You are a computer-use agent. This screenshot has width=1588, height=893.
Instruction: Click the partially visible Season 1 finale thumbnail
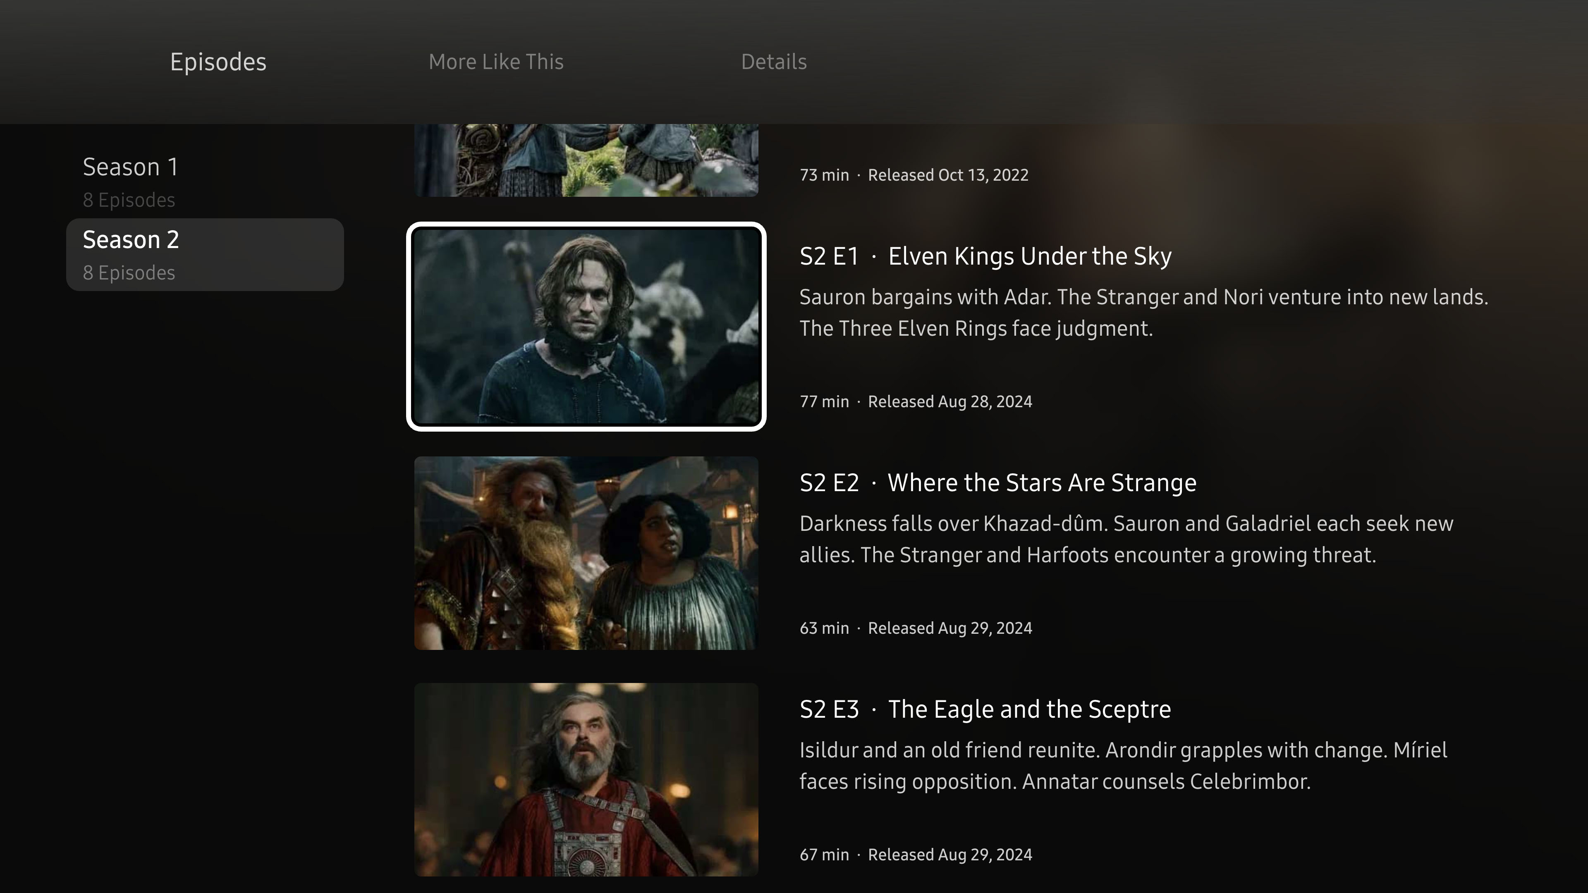pyautogui.click(x=586, y=160)
